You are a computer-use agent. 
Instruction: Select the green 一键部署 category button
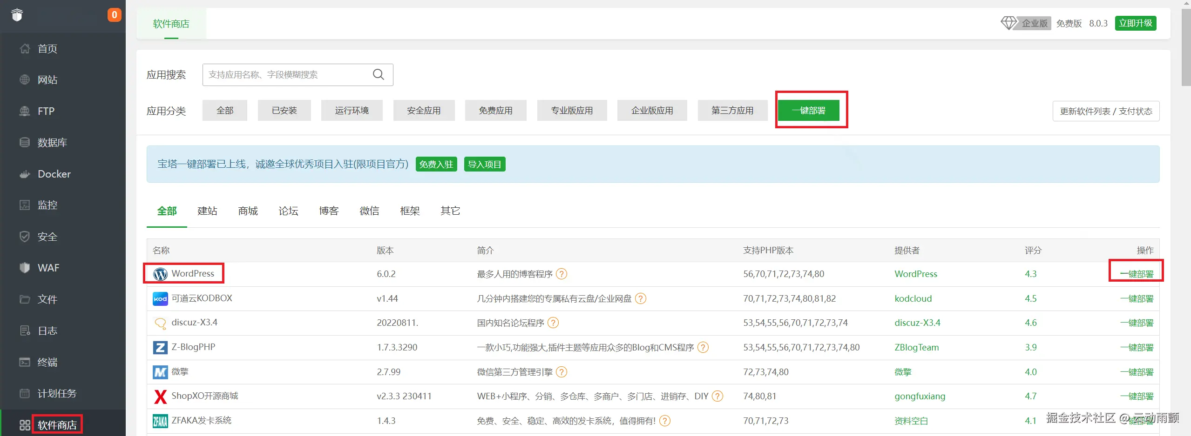(x=809, y=111)
